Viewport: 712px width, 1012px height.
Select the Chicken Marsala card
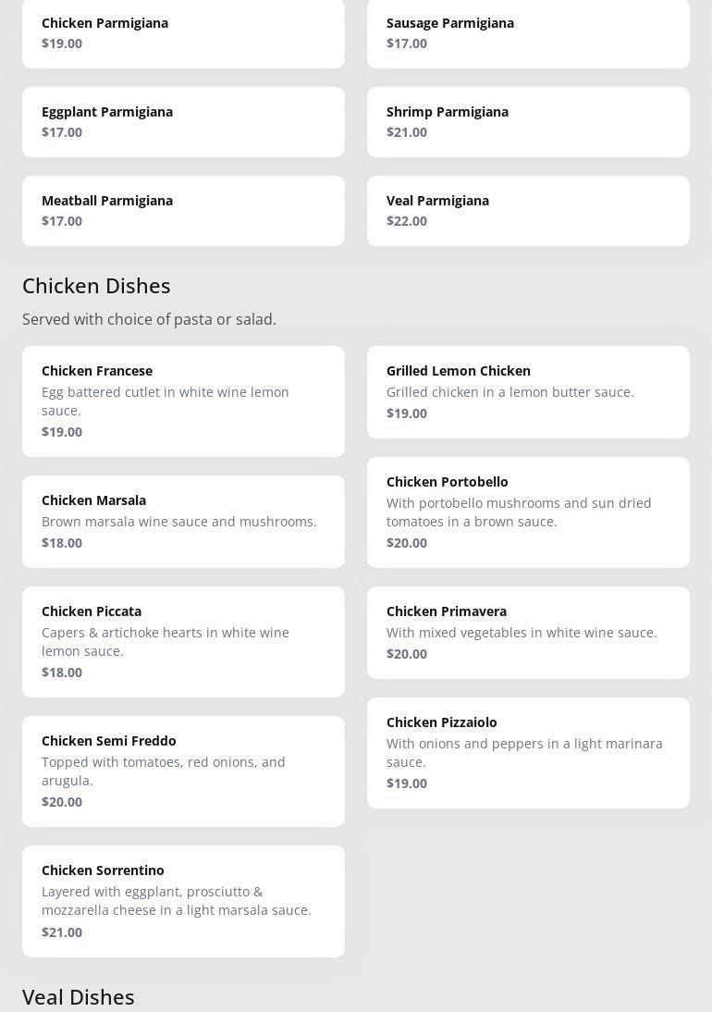[x=183, y=522]
